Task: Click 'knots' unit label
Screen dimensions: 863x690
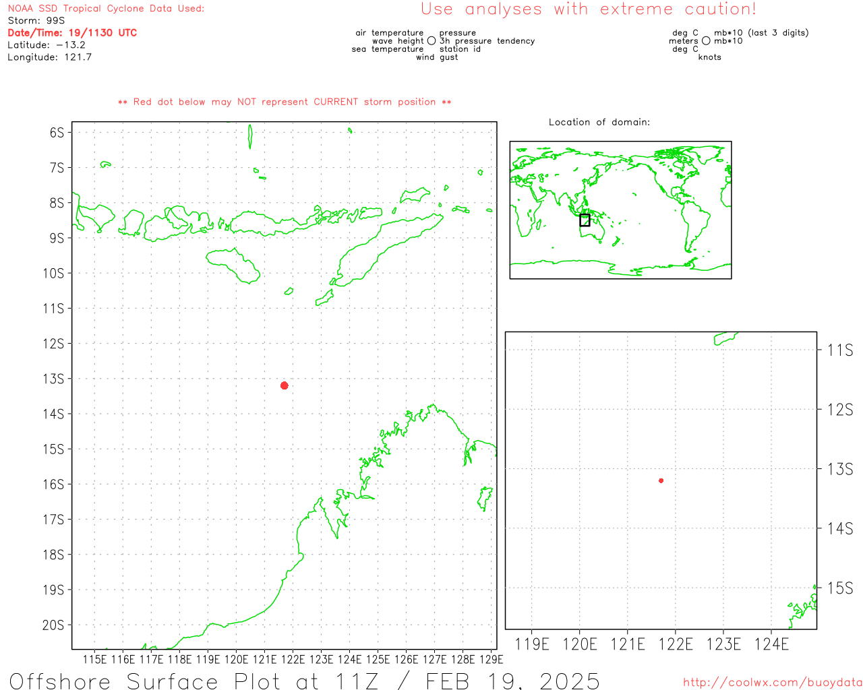Action: (x=710, y=57)
